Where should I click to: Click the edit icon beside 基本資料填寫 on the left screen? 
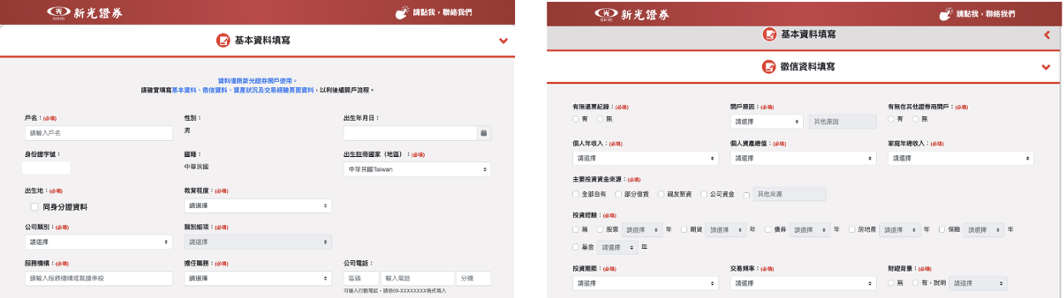click(223, 40)
